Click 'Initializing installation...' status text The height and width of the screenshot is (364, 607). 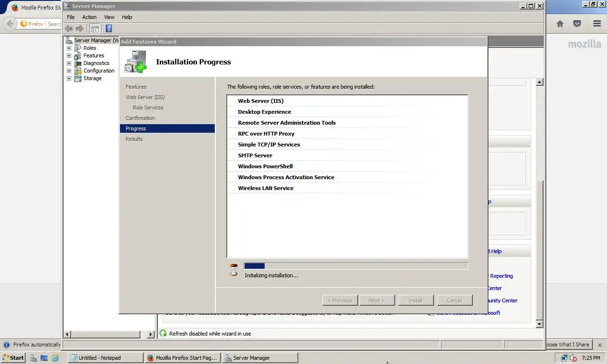[x=271, y=275]
